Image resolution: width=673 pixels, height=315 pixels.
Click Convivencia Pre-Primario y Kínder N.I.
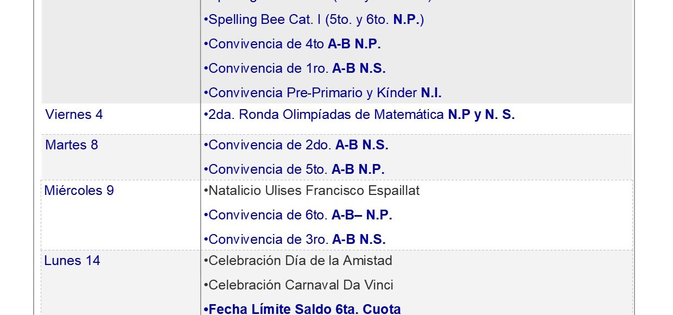pos(322,93)
